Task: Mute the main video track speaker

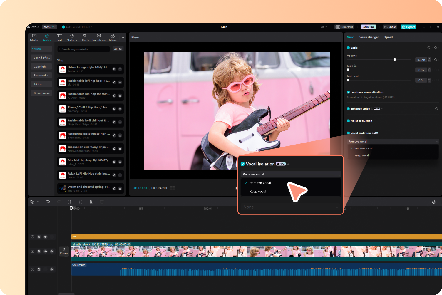Action: coord(52,252)
